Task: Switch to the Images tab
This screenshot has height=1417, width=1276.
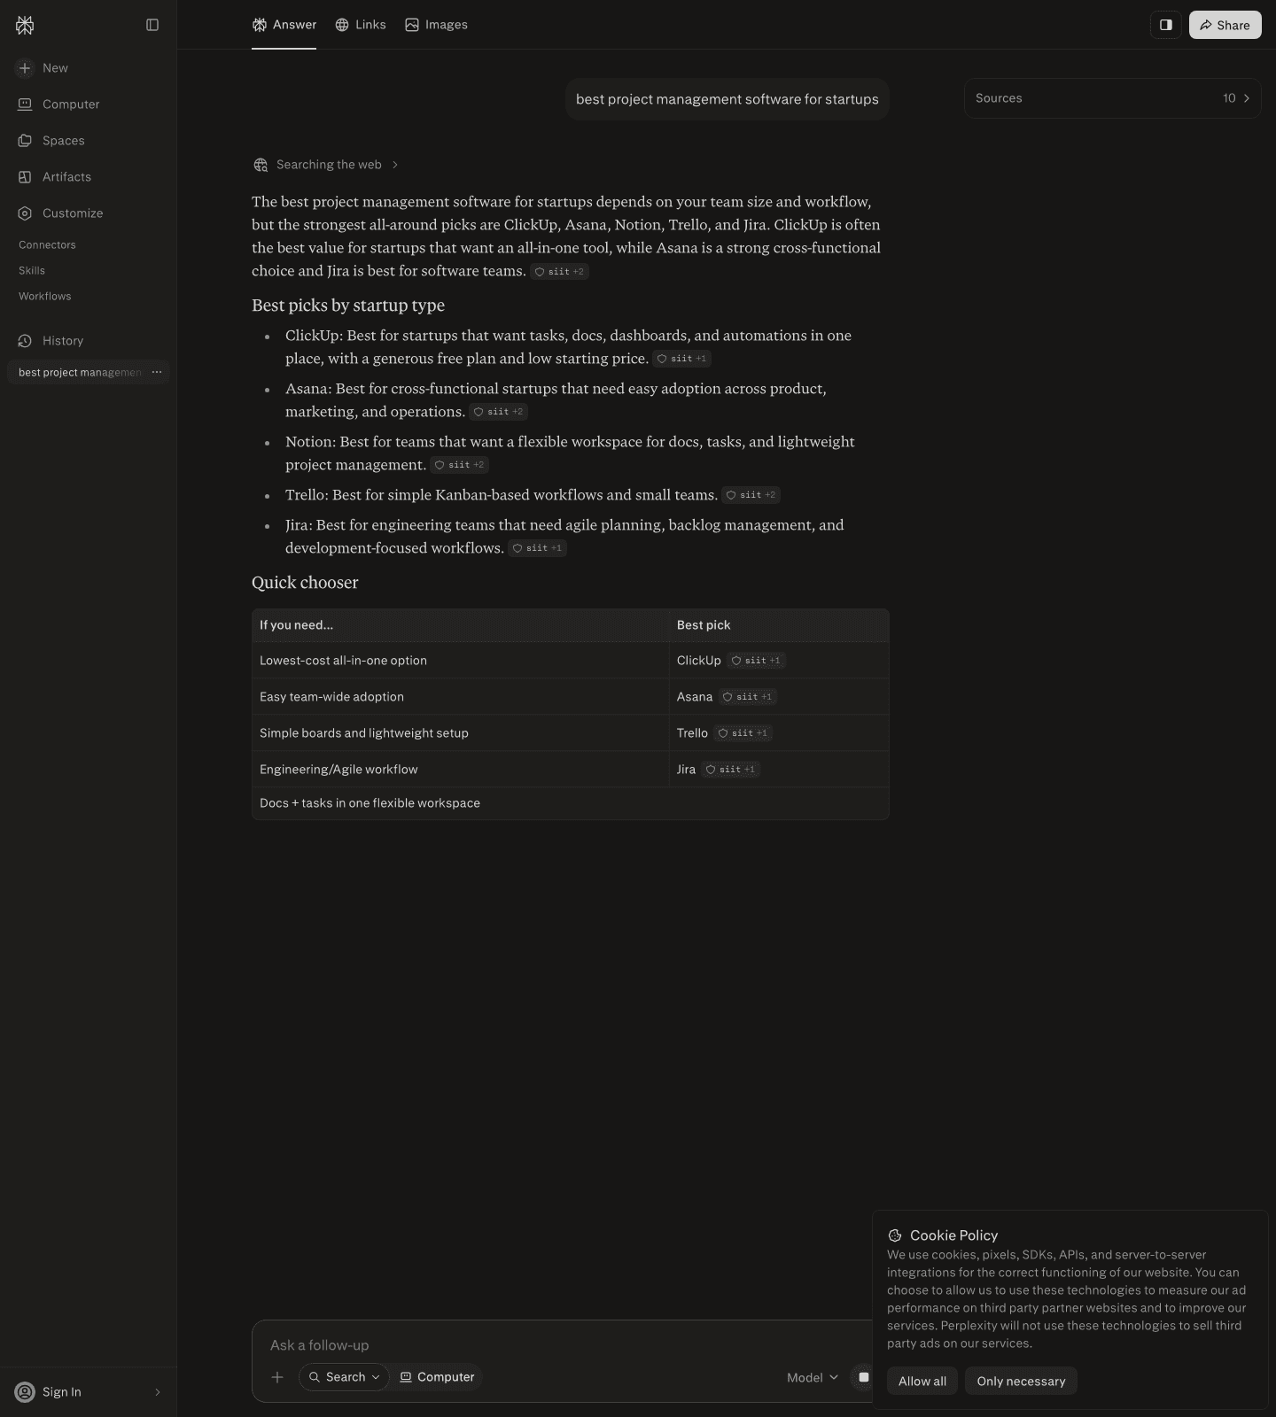Action: (436, 25)
